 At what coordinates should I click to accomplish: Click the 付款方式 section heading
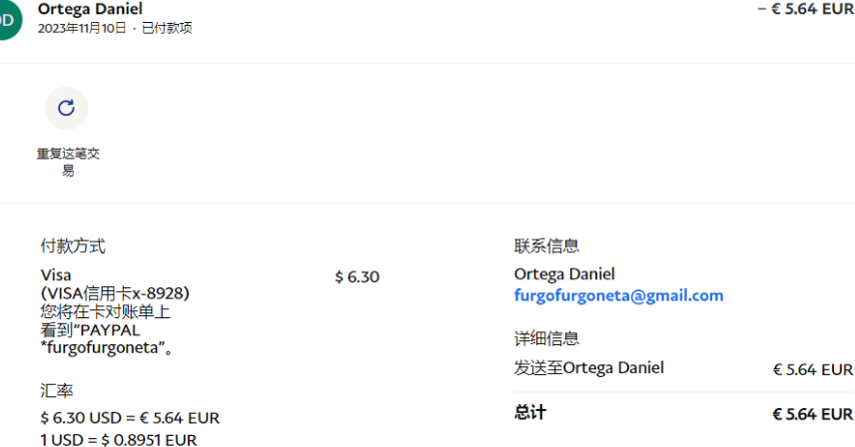pyautogui.click(x=73, y=246)
